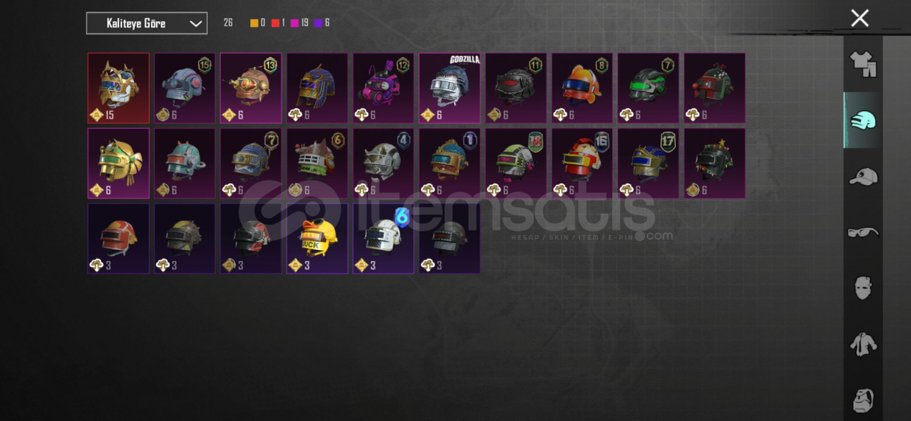The height and width of the screenshot is (421, 911).
Task: Close the inventory with the X icon
Action: (860, 18)
